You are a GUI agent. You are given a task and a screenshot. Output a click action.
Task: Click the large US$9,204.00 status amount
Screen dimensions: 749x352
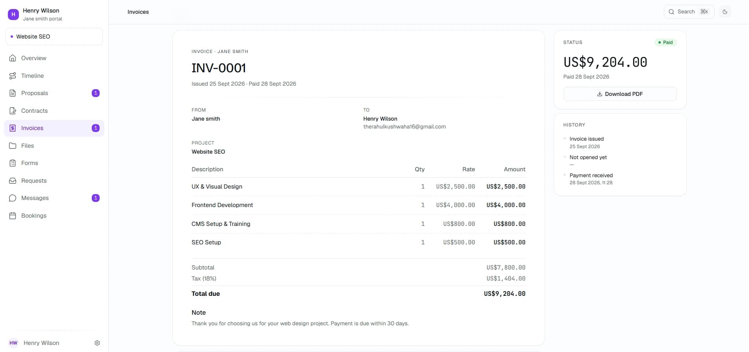click(605, 62)
